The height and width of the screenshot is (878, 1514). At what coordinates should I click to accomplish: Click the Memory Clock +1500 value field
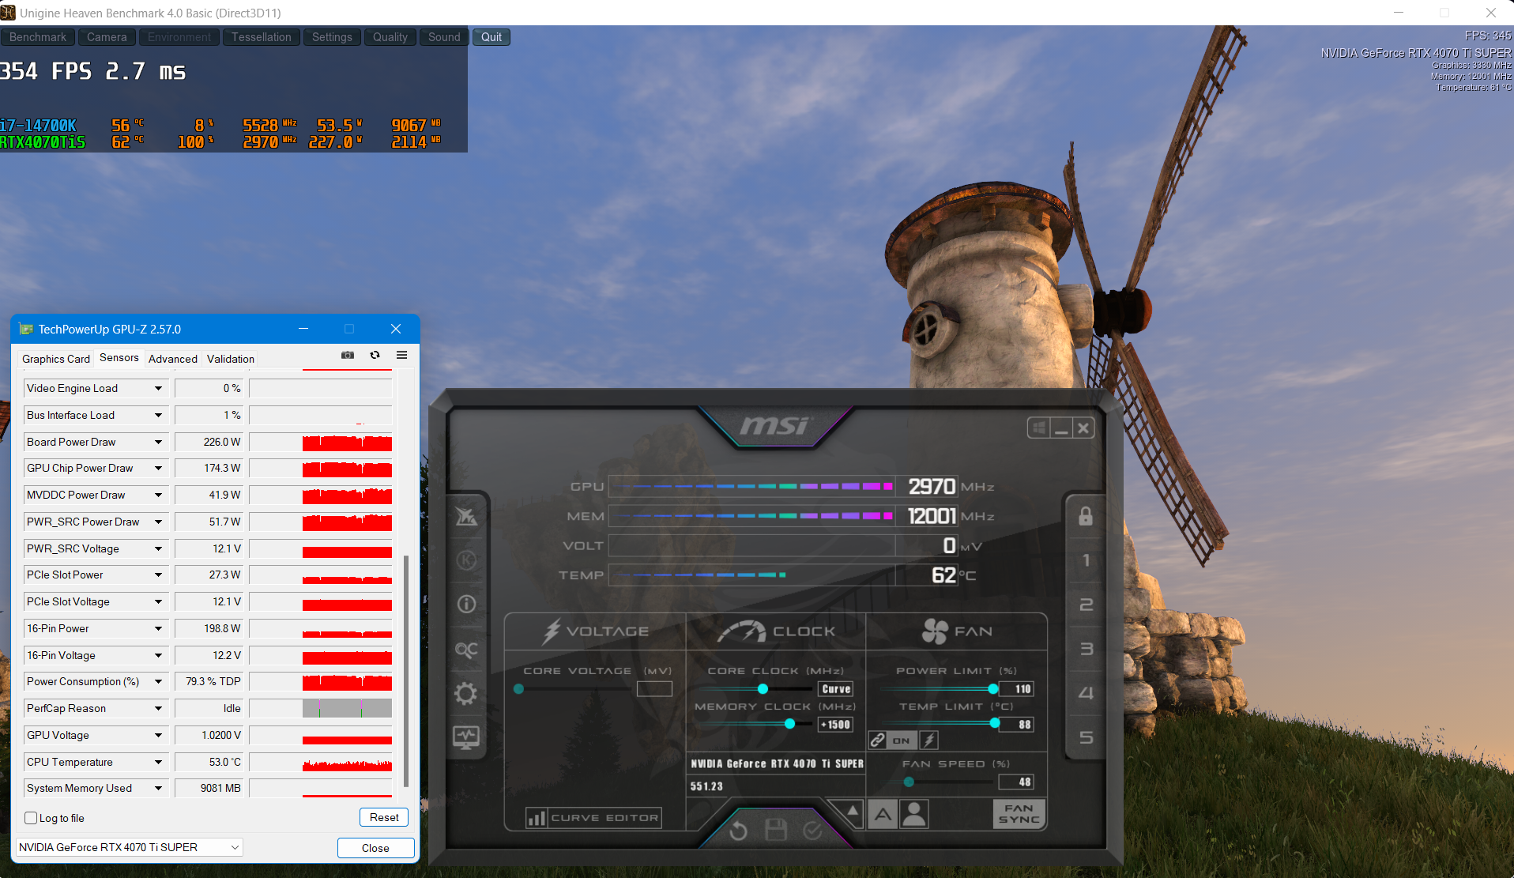click(836, 725)
